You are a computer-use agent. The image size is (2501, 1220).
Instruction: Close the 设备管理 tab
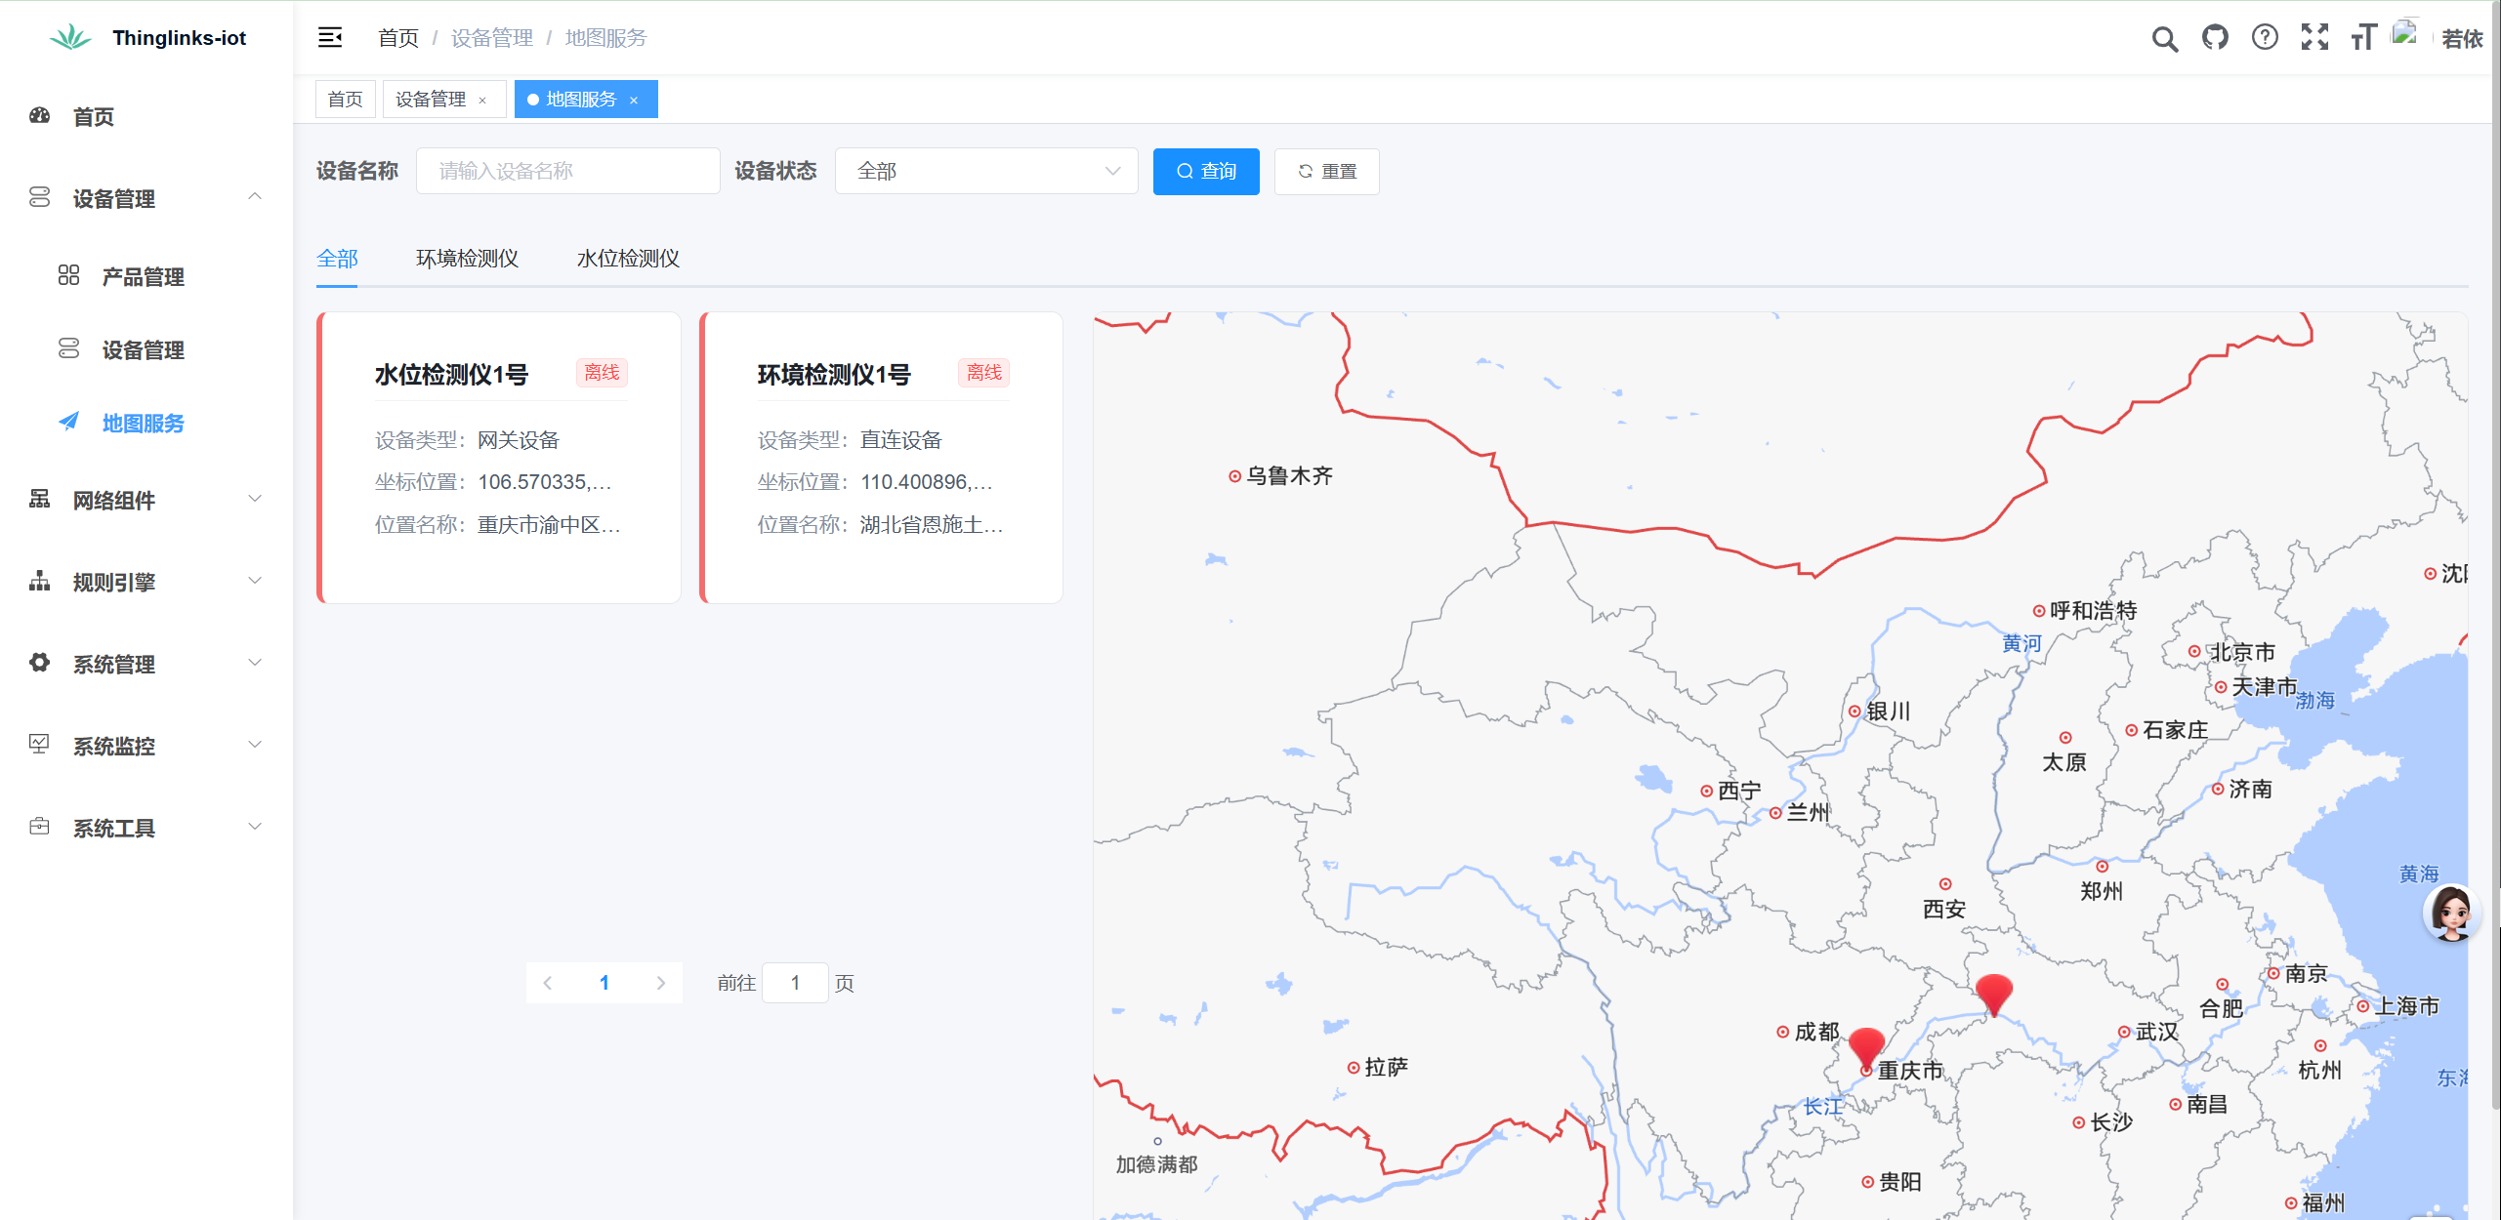point(482,99)
